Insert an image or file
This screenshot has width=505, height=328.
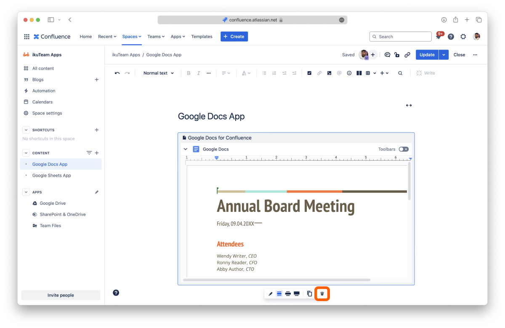329,73
